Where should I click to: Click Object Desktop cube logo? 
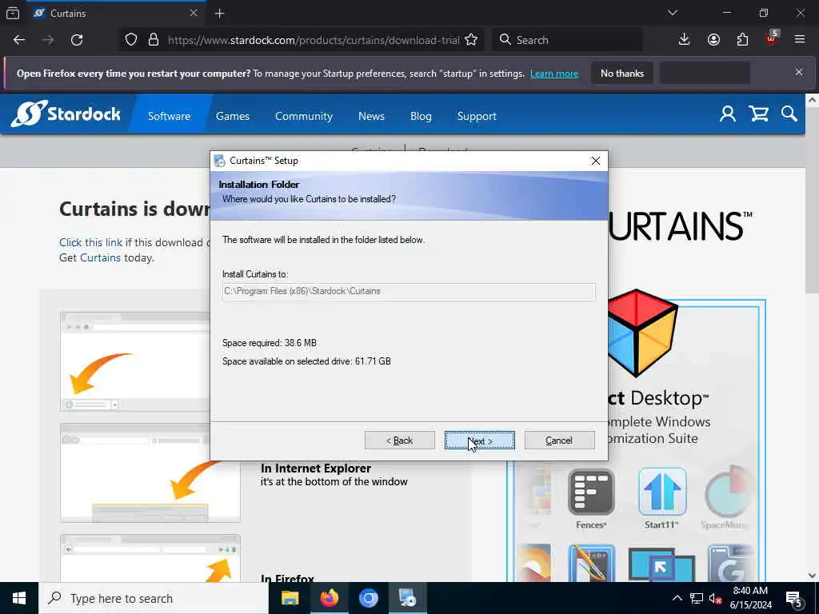(641, 332)
